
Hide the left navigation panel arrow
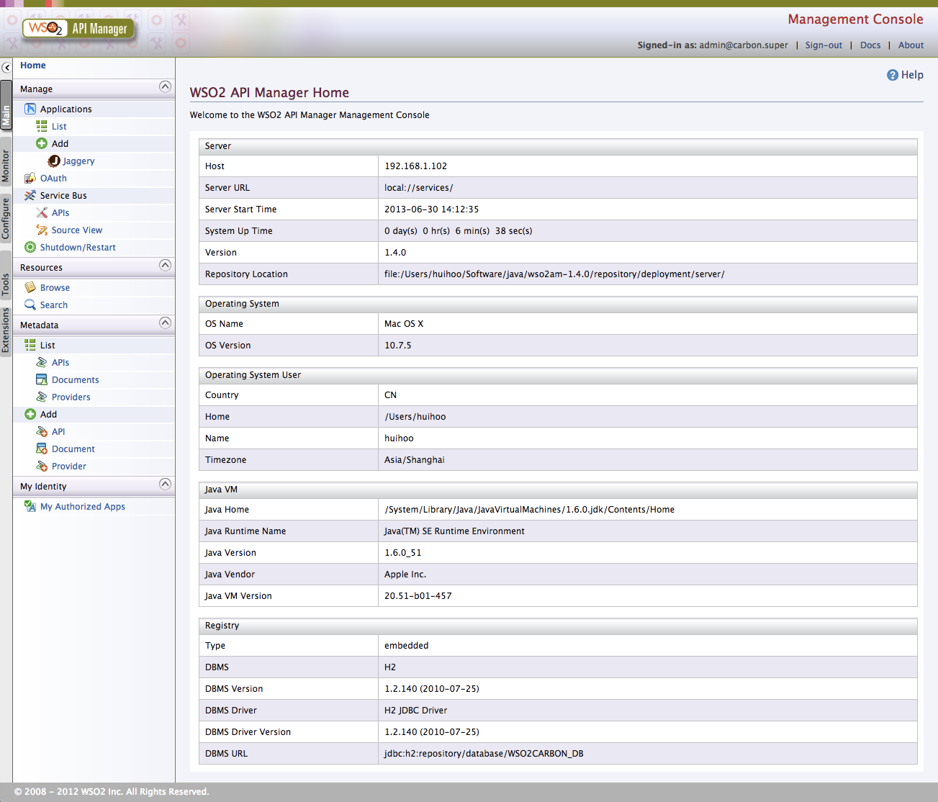point(6,68)
